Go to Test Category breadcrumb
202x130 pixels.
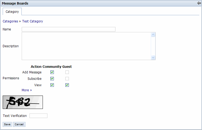[32, 21]
